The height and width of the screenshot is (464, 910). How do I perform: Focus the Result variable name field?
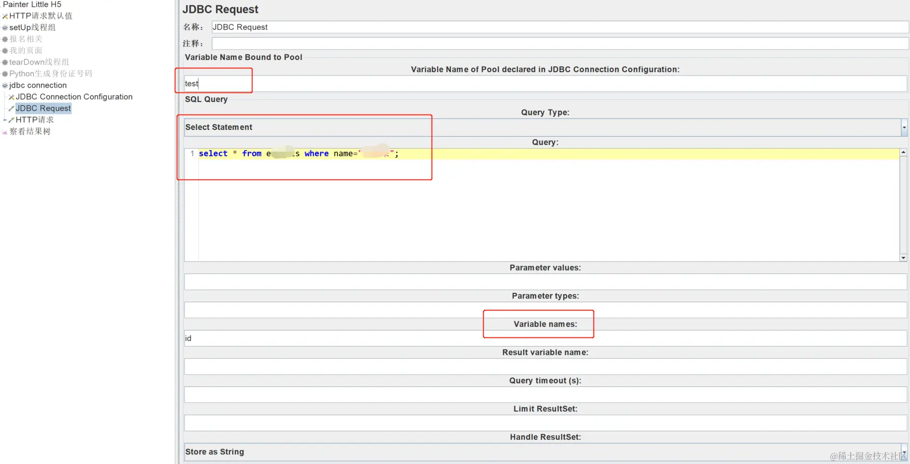pyautogui.click(x=545, y=367)
